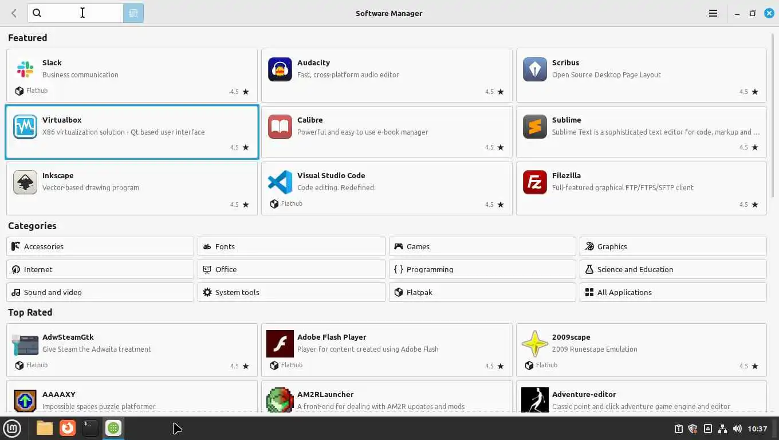Open the Programming category
This screenshot has width=779, height=440.
point(482,269)
